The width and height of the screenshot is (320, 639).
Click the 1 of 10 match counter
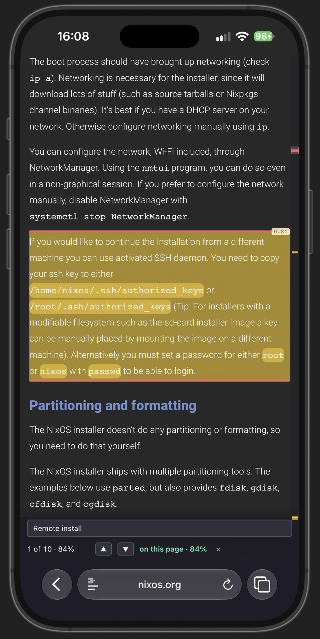pos(51,549)
